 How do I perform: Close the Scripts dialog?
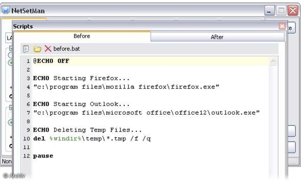[x=282, y=26]
